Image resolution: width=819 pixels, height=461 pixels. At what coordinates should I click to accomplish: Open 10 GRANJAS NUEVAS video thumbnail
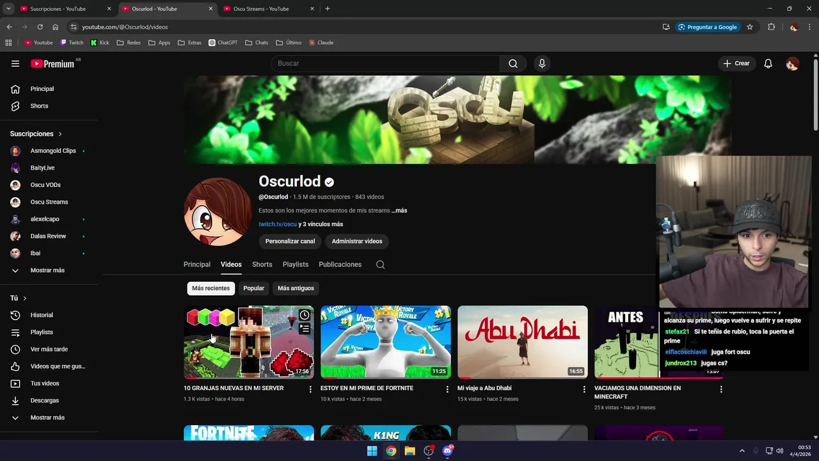249,342
